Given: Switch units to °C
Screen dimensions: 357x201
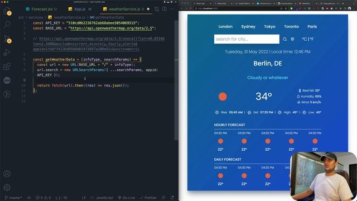Looking at the screenshot, I should click(305, 39).
